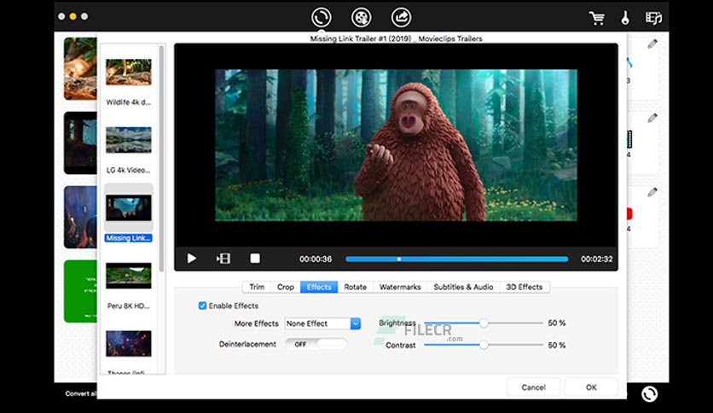The height and width of the screenshot is (413, 713).
Task: Select the Effects tab
Action: click(x=319, y=287)
